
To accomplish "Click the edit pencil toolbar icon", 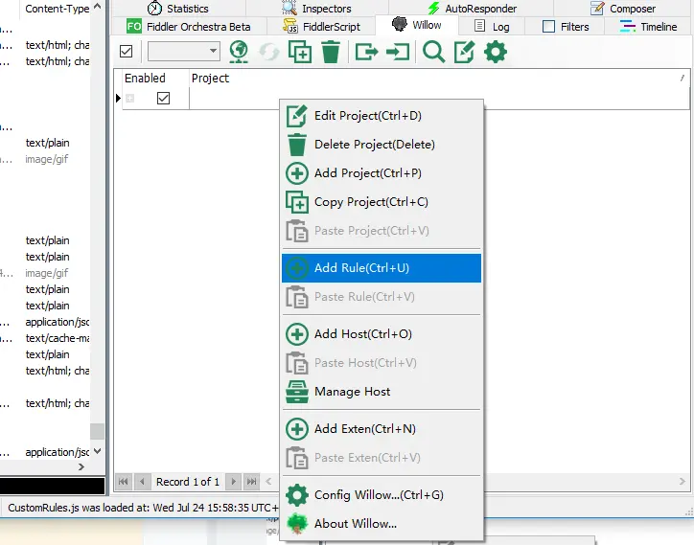I will (x=464, y=52).
